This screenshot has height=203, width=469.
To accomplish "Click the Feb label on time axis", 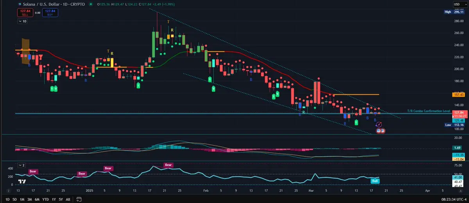I will click(x=206, y=190).
